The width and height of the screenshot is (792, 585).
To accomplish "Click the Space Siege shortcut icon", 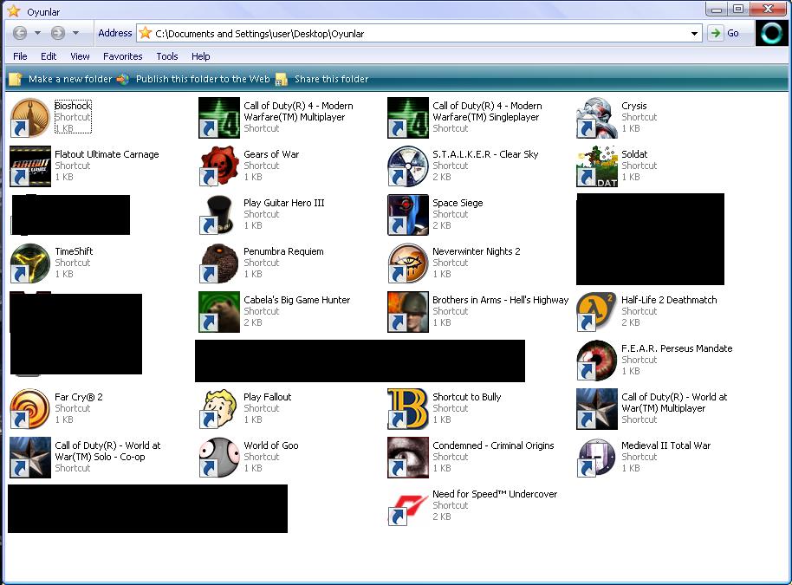I will (x=408, y=215).
